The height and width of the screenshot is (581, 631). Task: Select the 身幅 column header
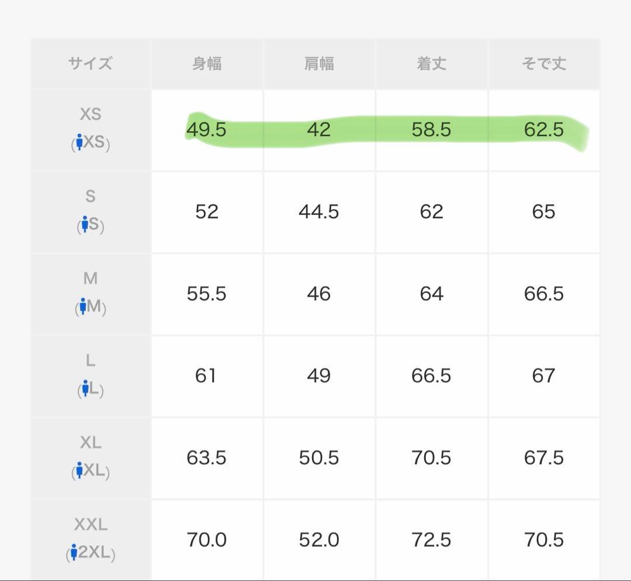pyautogui.click(x=207, y=63)
